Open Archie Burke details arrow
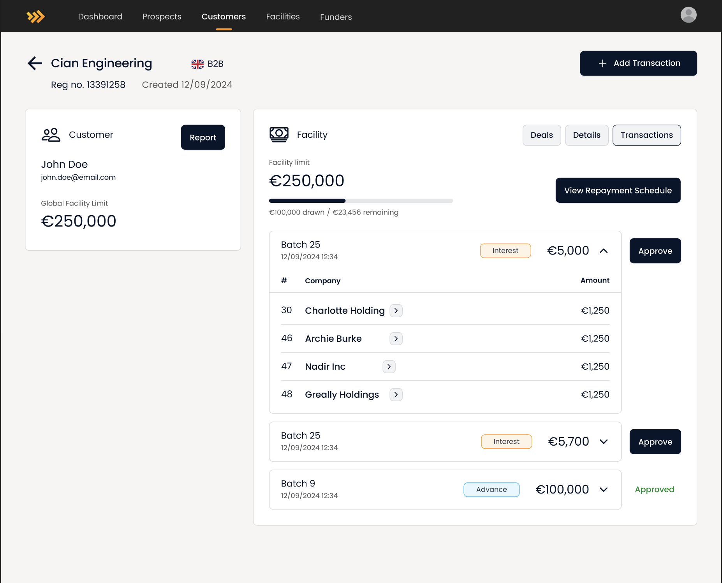This screenshot has height=583, width=722. [396, 339]
